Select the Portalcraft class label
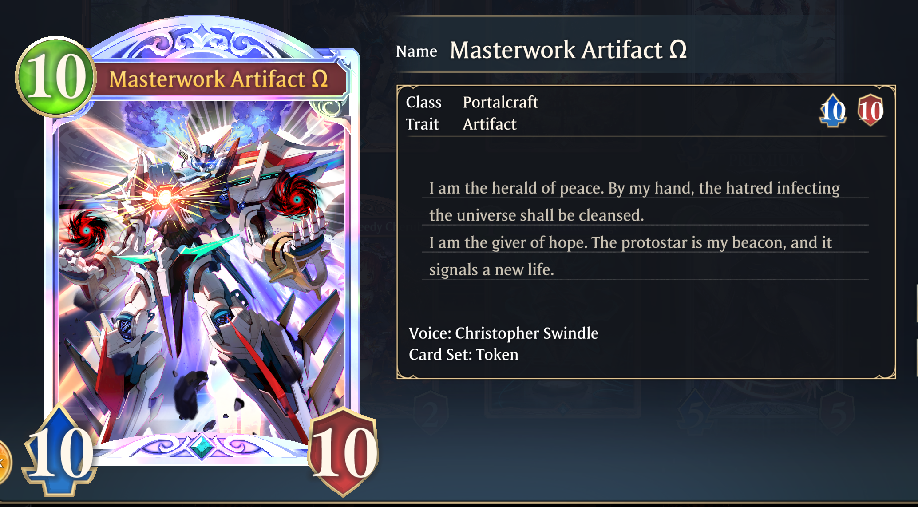Image resolution: width=918 pixels, height=507 pixels. click(x=501, y=102)
